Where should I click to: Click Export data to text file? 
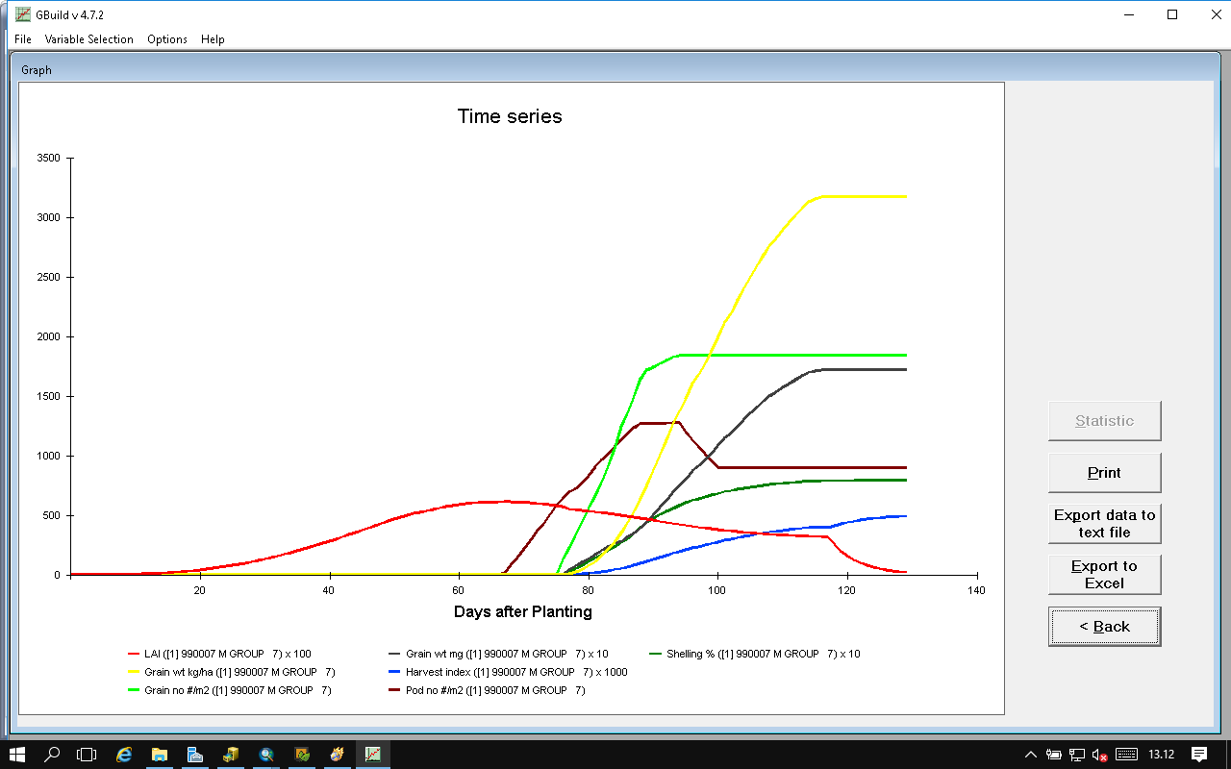1104,524
